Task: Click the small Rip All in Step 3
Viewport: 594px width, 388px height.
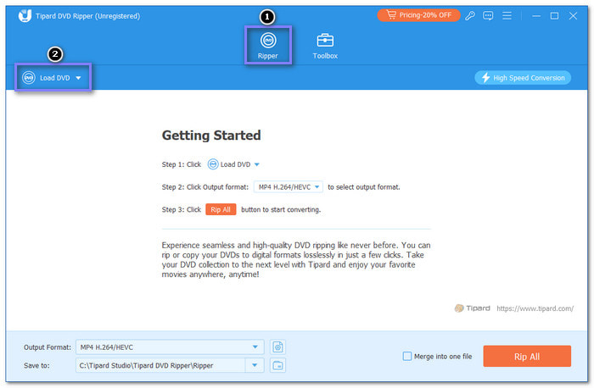Action: click(221, 209)
